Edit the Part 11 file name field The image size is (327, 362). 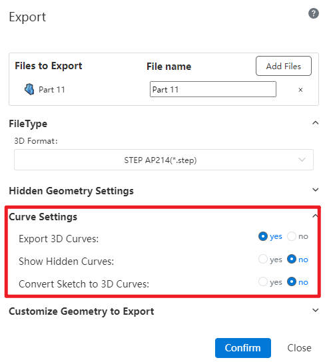pos(212,89)
